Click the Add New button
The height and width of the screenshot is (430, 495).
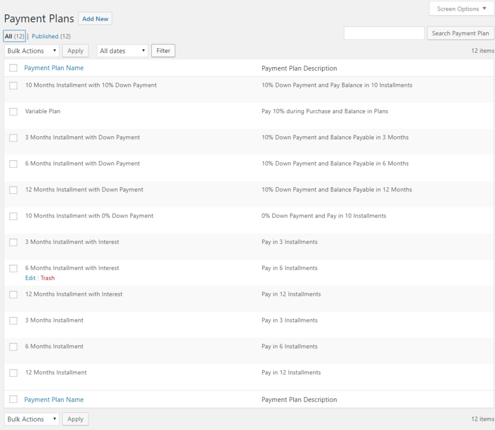click(95, 19)
